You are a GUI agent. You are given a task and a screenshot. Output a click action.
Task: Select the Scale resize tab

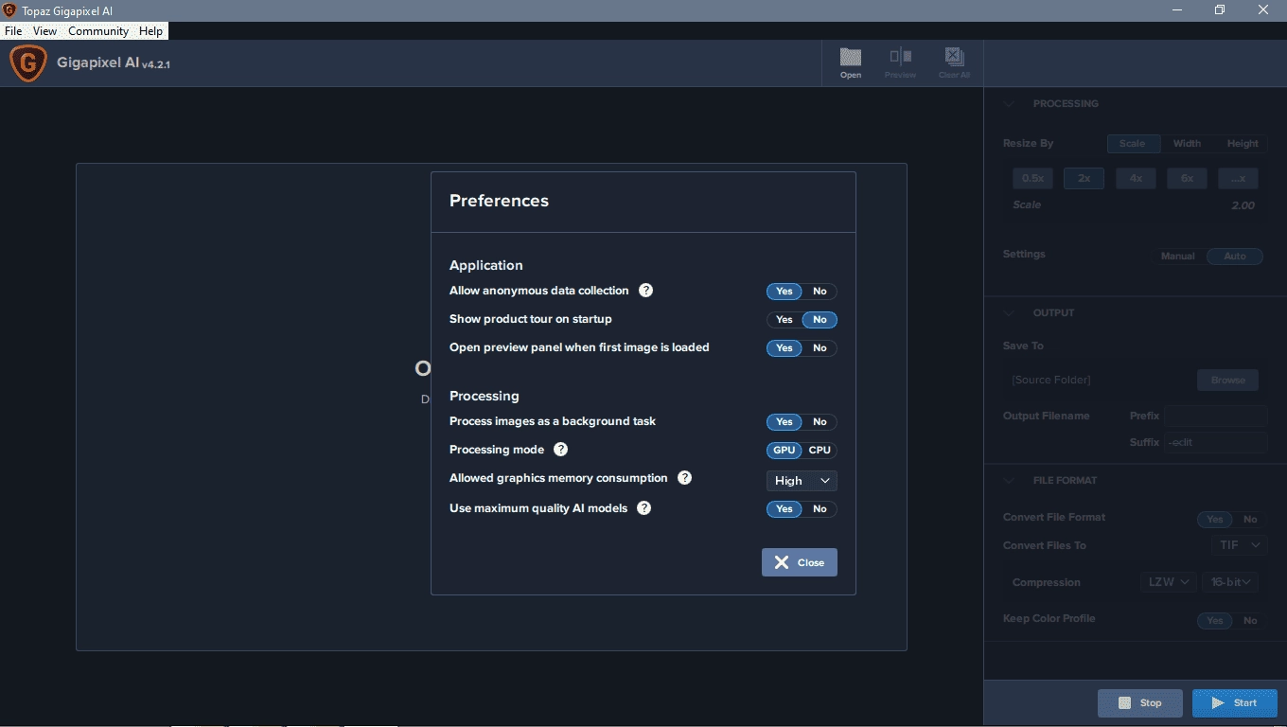1133,144
